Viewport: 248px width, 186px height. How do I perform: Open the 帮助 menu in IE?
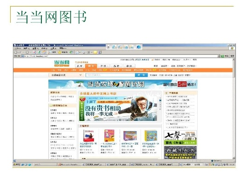(x=63, y=48)
